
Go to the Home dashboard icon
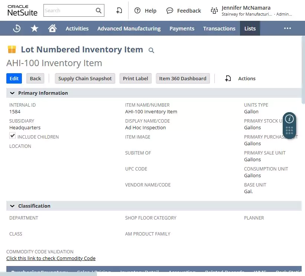click(x=52, y=29)
